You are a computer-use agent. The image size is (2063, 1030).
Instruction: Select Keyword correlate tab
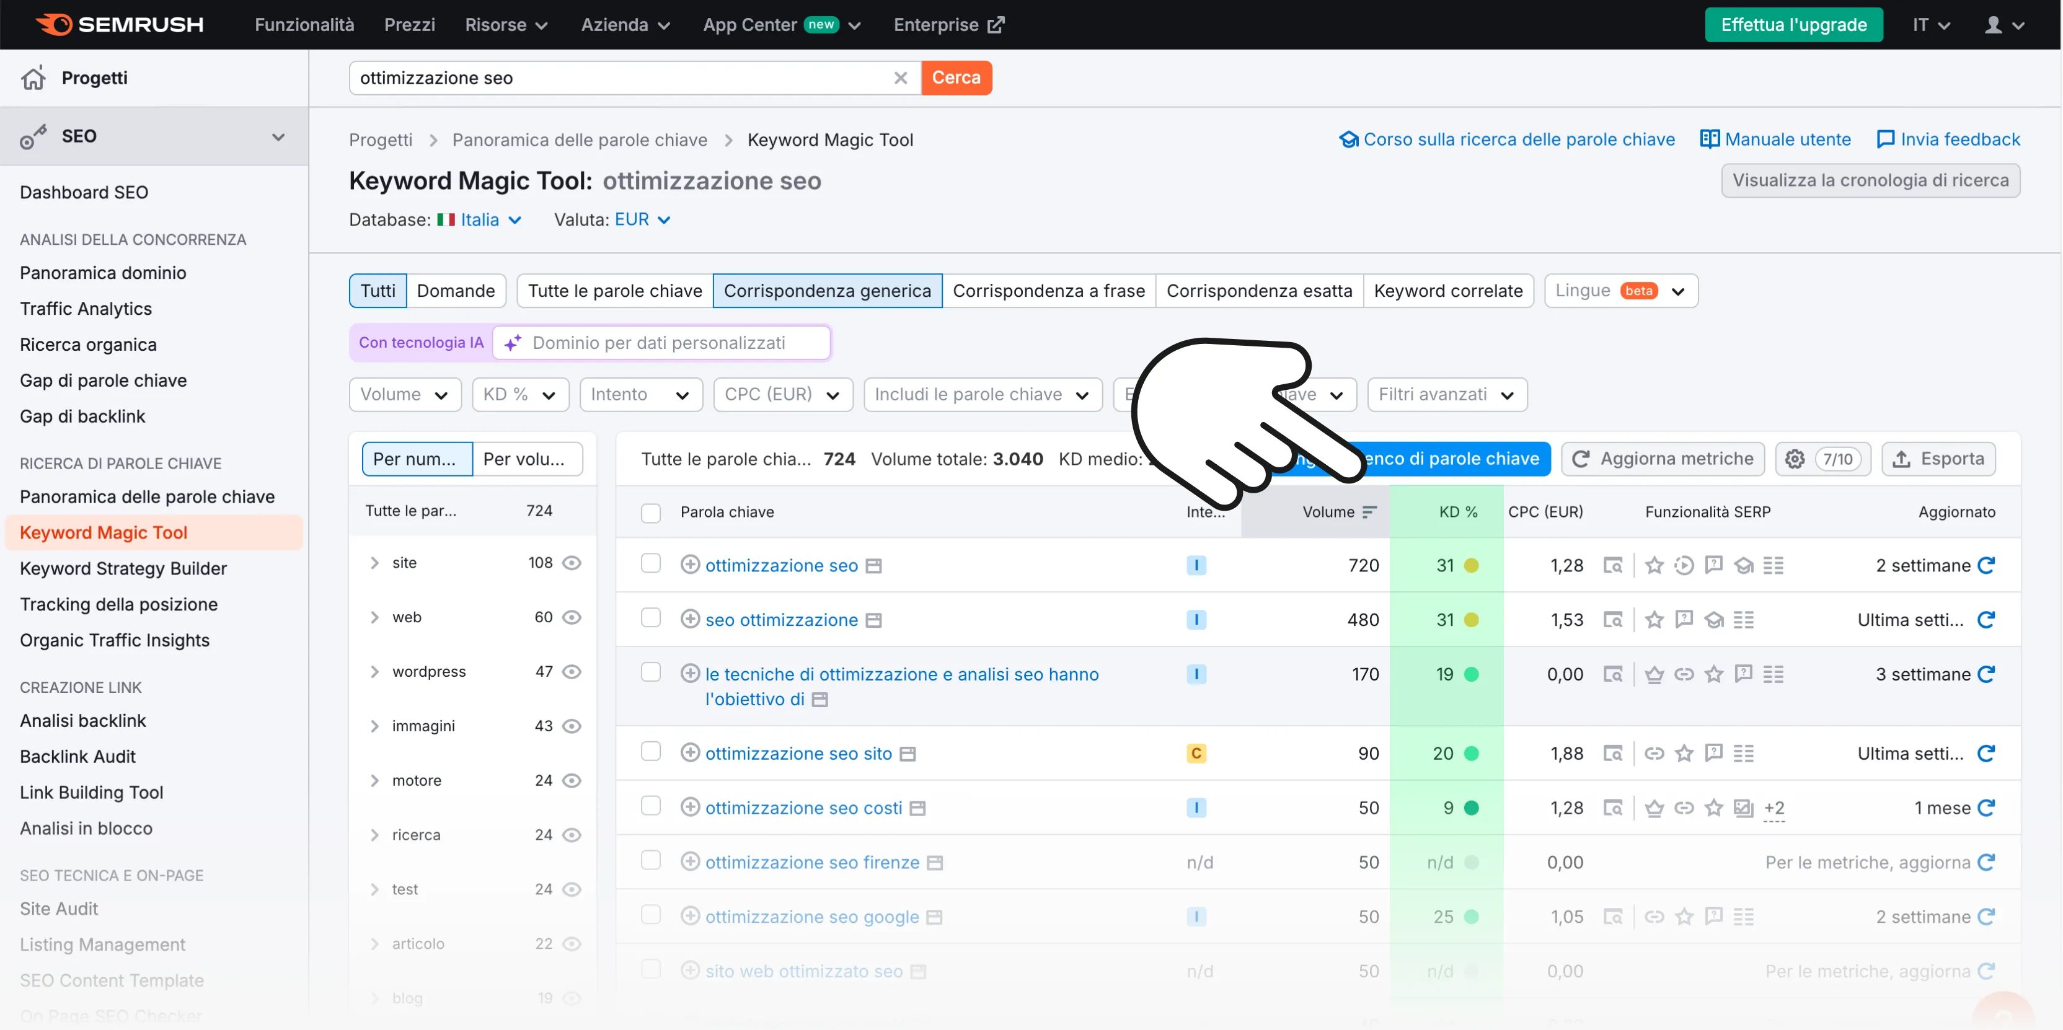[x=1448, y=291]
